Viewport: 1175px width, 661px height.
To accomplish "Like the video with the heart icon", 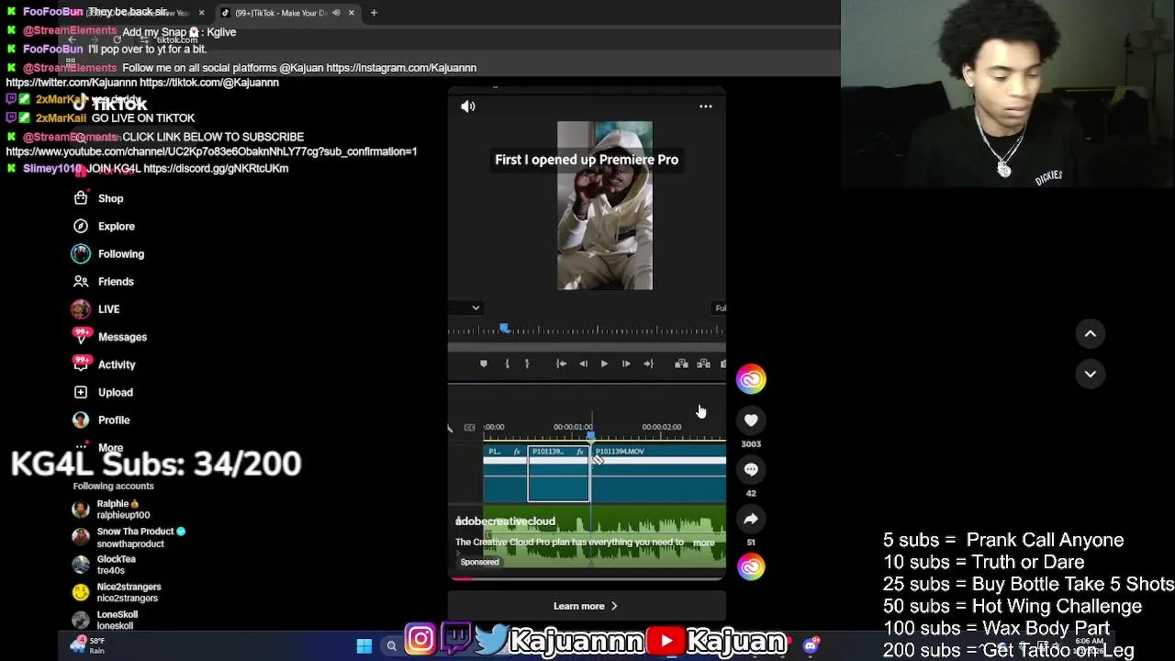I will 751,420.
